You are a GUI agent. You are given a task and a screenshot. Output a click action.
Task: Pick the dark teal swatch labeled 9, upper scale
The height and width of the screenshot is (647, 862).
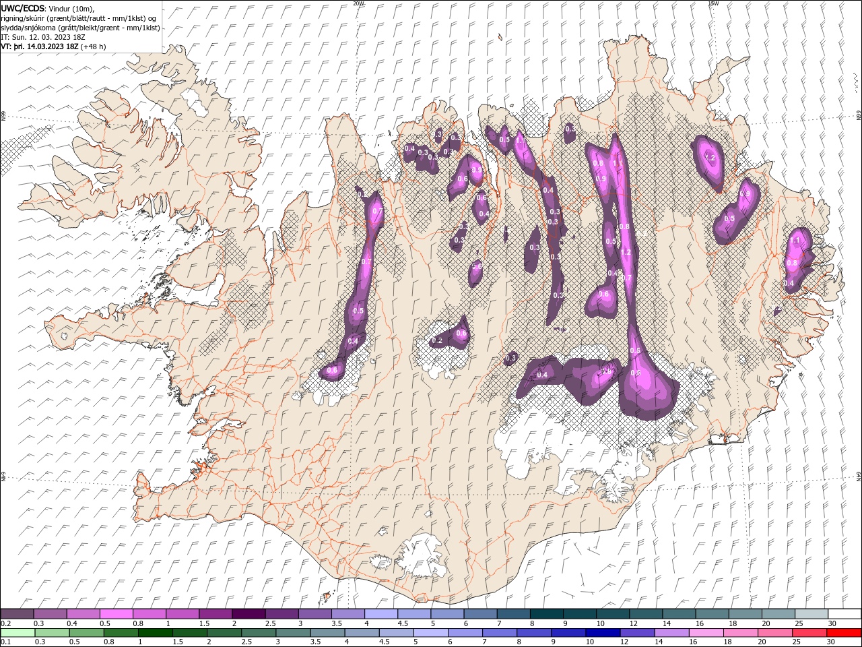pos(579,614)
